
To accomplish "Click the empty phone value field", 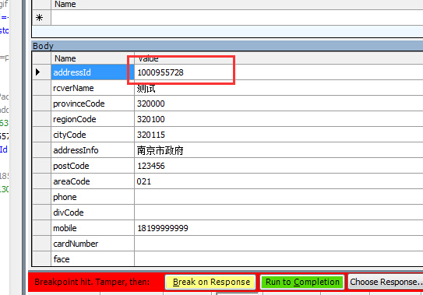I will (x=279, y=197).
